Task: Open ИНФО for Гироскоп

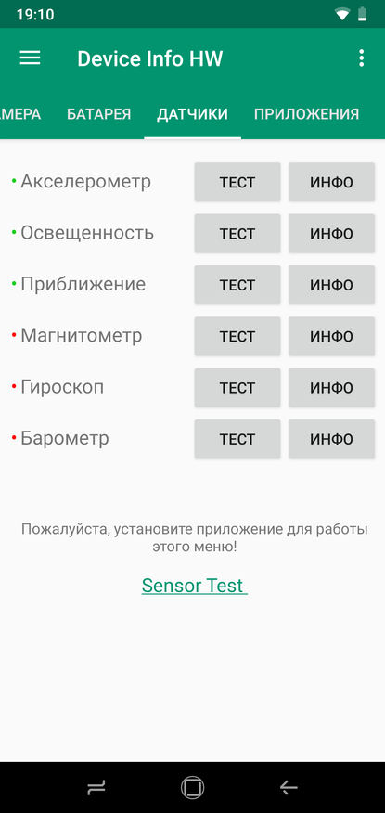Action: pos(331,387)
